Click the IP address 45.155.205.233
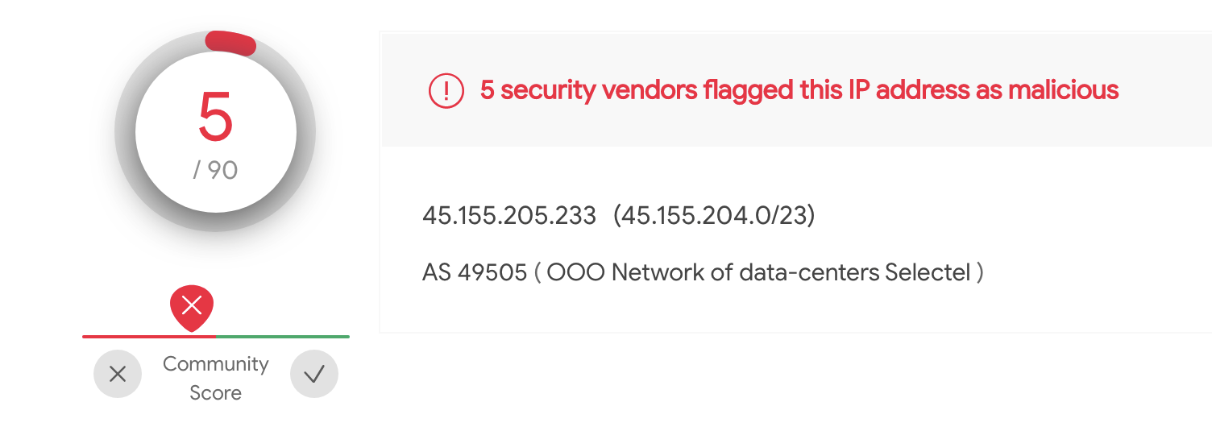1212x427 pixels. [x=509, y=216]
